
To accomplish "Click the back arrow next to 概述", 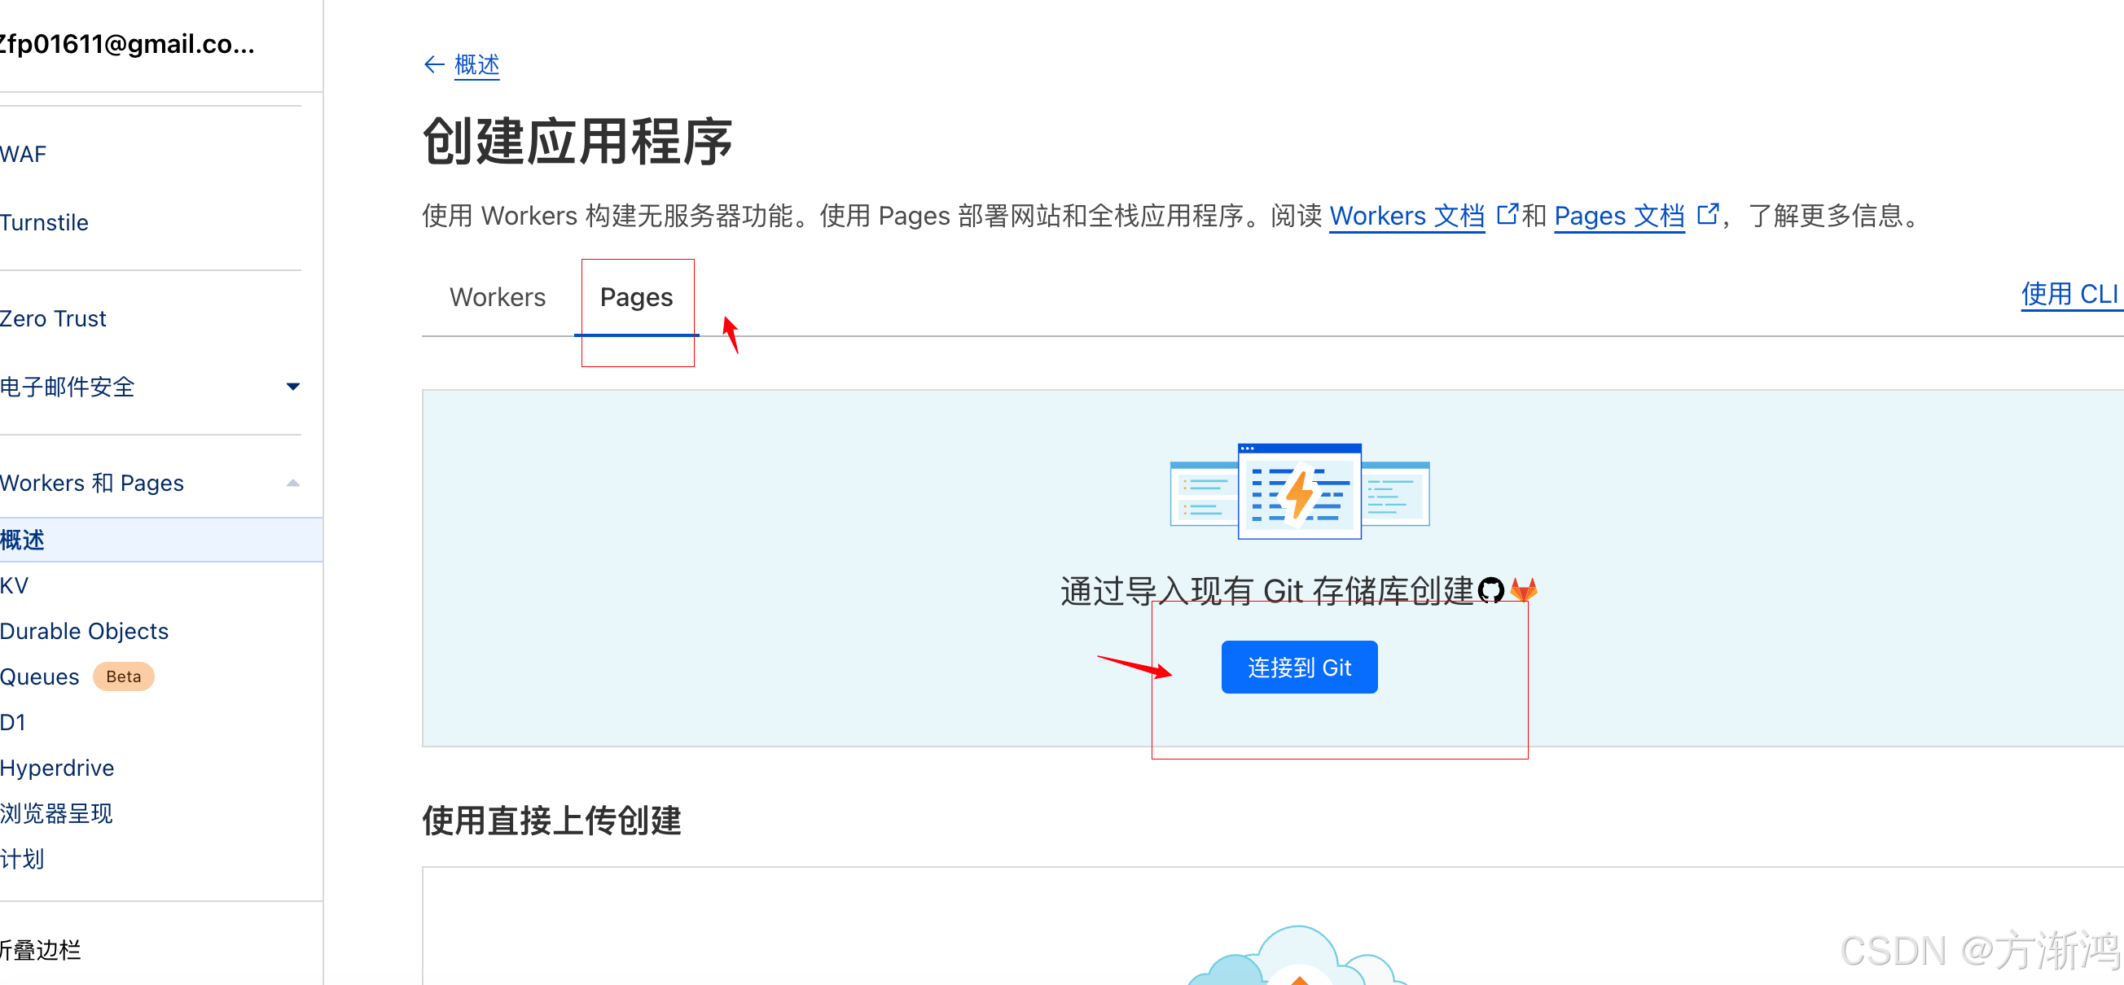I will click(x=434, y=64).
